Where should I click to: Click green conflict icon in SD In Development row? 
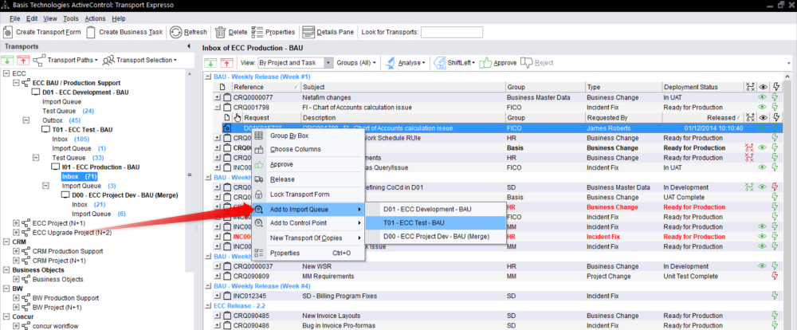point(748,187)
